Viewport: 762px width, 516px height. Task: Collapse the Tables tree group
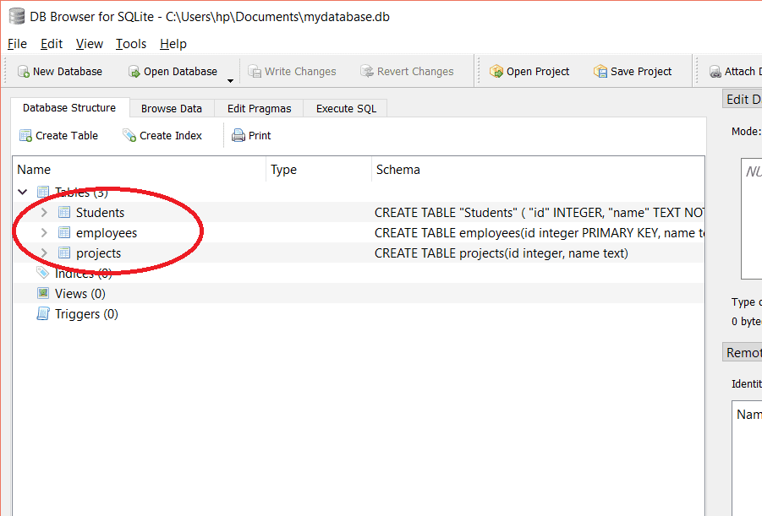[23, 193]
